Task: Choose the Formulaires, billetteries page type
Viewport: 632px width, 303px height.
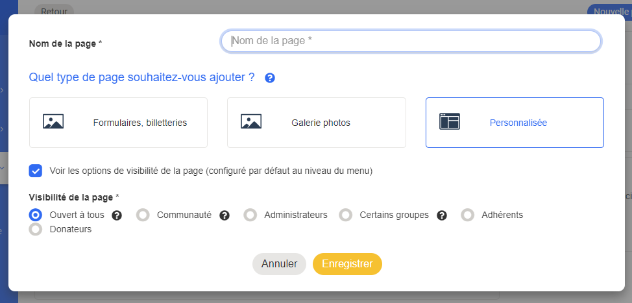Action: [118, 123]
